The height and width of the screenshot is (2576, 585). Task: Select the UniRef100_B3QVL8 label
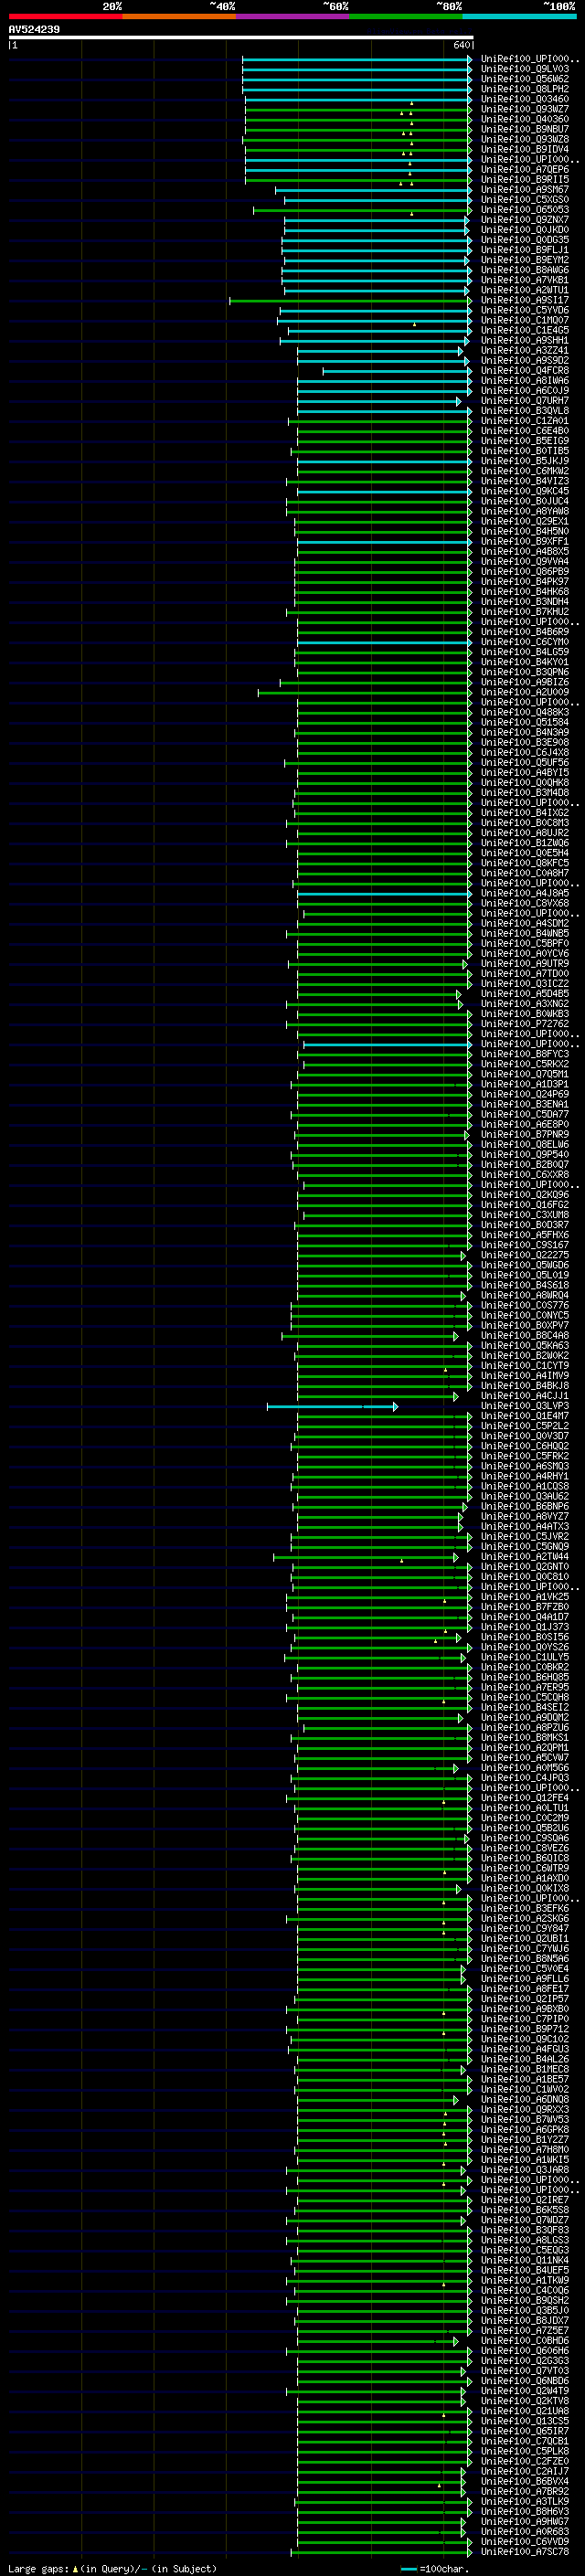pos(524,411)
